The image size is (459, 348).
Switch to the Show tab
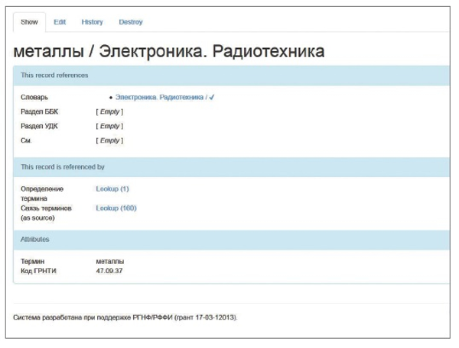pyautogui.click(x=29, y=22)
